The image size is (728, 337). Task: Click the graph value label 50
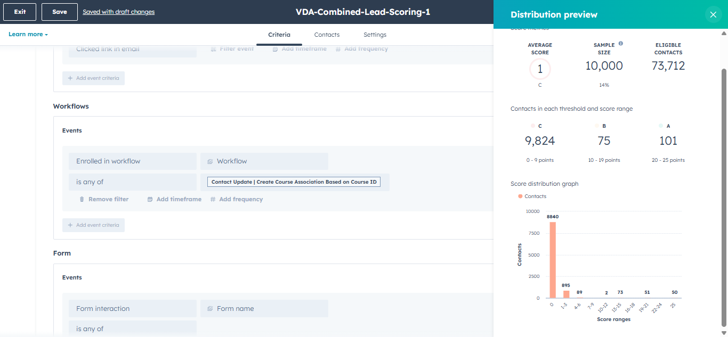(x=675, y=292)
